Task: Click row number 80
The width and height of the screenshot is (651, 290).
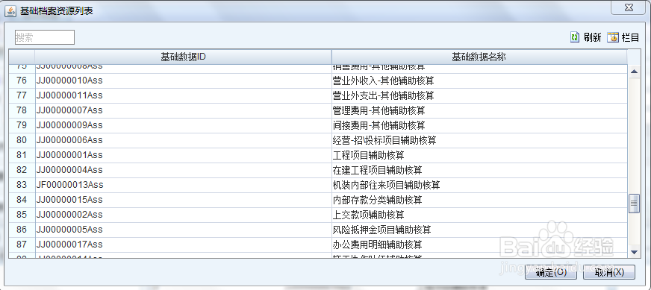Action: coord(22,140)
